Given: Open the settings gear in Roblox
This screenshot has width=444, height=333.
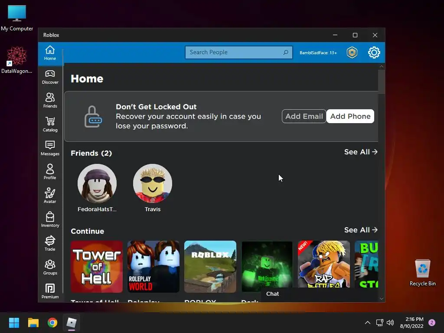Looking at the screenshot, I should tap(374, 52).
